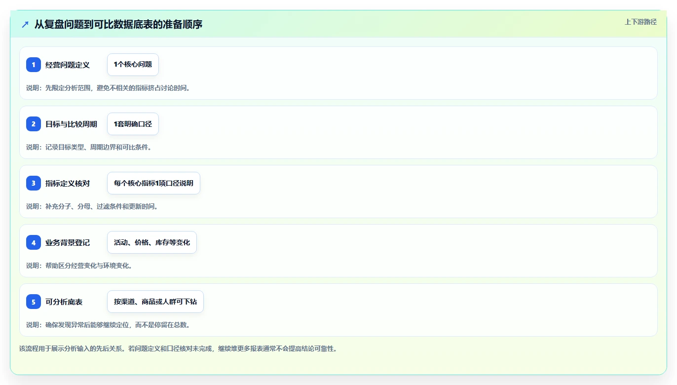Click the footer text 该流程用于展示分析输入的先后关系
Image resolution: width=677 pixels, height=385 pixels.
[72, 348]
